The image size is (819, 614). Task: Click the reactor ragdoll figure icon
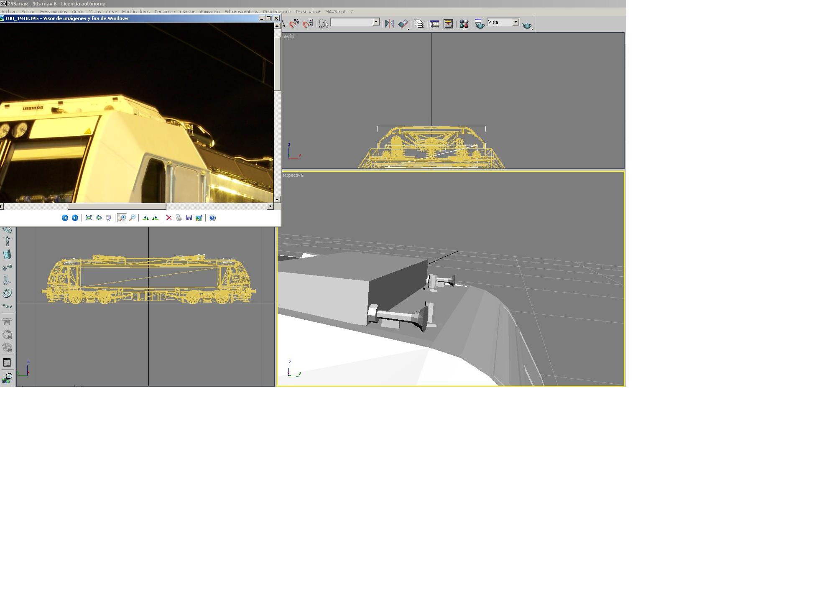click(x=7, y=241)
